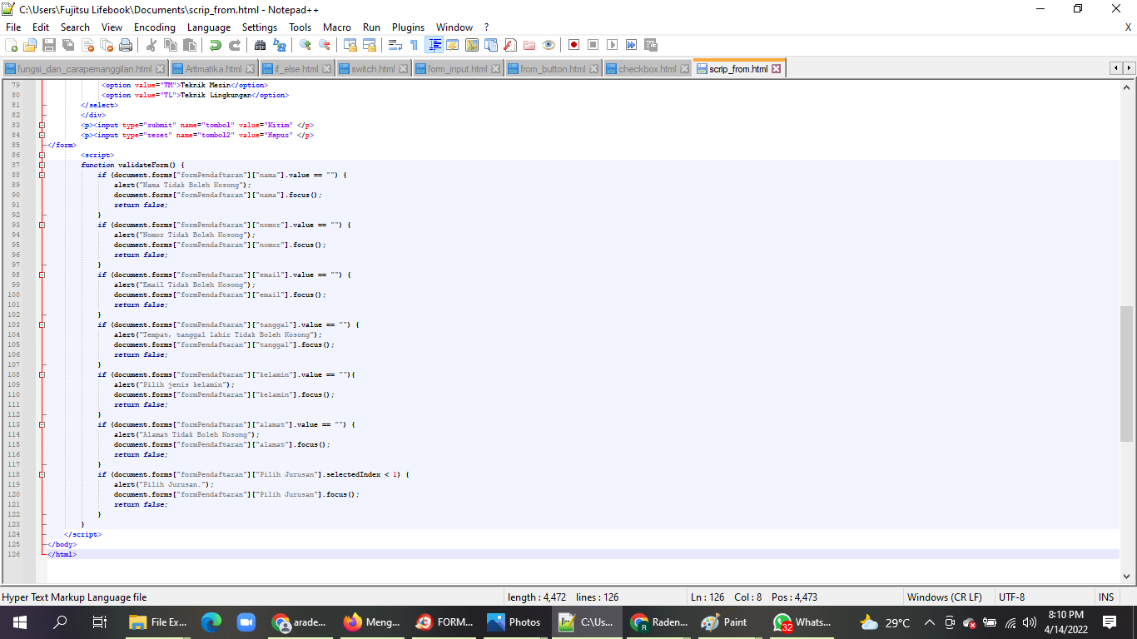Open Find with the binoculars icon
The width and height of the screenshot is (1137, 639).
[260, 45]
